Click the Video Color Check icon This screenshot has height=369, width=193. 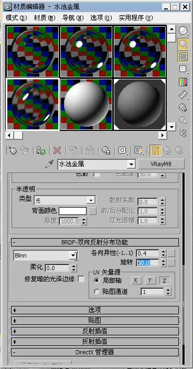click(x=184, y=82)
